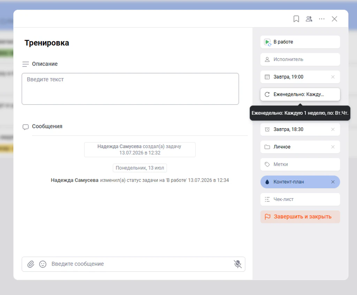Open the participants icon in the header

tap(309, 19)
